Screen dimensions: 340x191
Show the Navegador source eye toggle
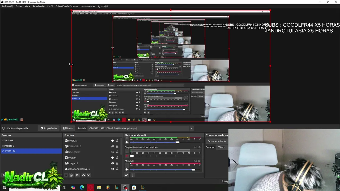(113, 152)
